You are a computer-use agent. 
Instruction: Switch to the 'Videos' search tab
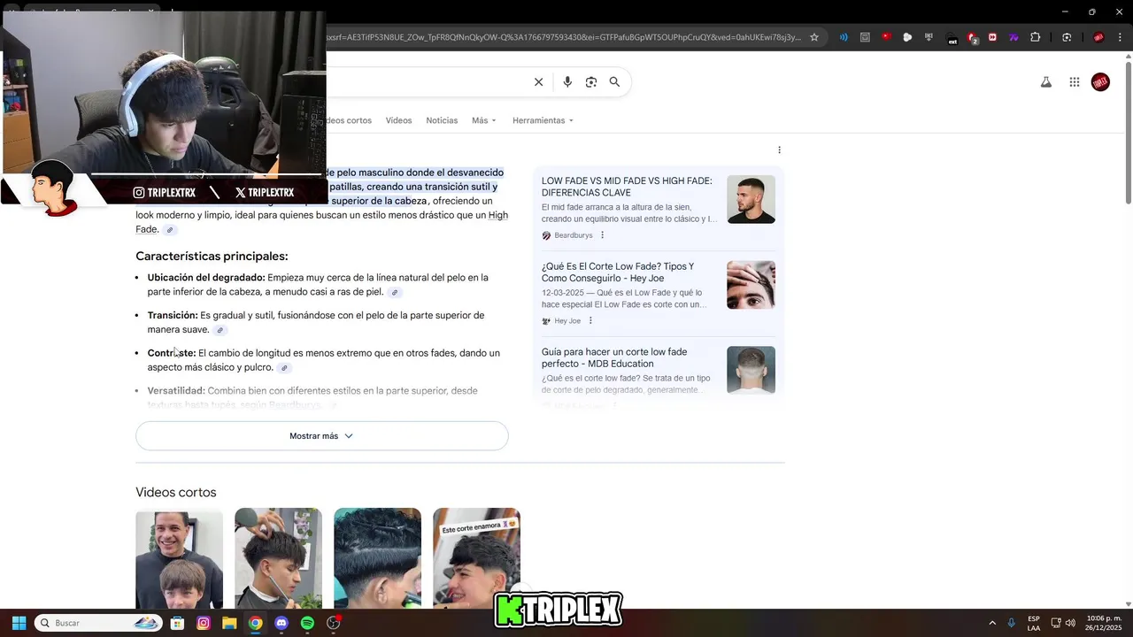tap(398, 120)
